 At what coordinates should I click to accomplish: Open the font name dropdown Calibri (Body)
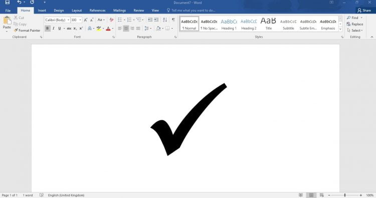point(68,20)
